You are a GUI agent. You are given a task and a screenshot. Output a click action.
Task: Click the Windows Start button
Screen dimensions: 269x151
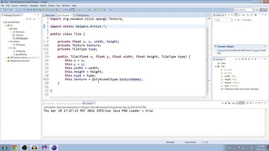(x=5, y=148)
